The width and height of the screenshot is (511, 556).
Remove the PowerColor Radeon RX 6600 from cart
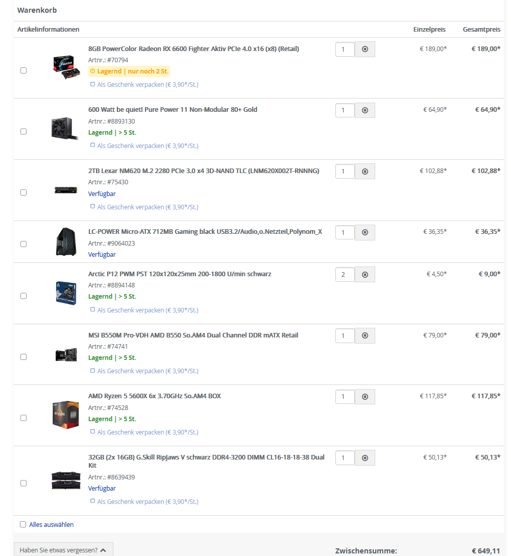pyautogui.click(x=365, y=50)
